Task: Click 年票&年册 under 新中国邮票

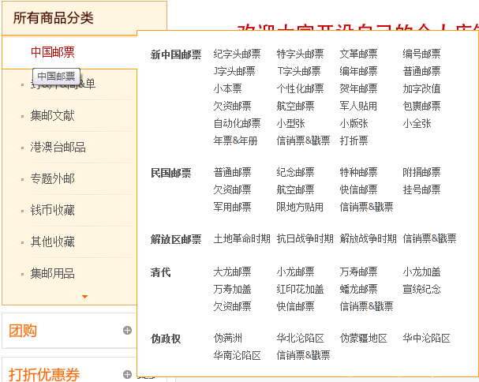Action: tap(235, 141)
